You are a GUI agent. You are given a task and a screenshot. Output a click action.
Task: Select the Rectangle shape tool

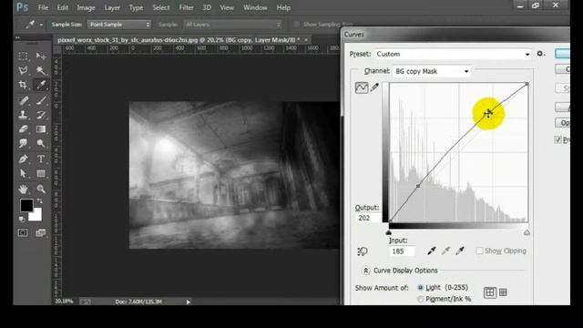pos(41,174)
